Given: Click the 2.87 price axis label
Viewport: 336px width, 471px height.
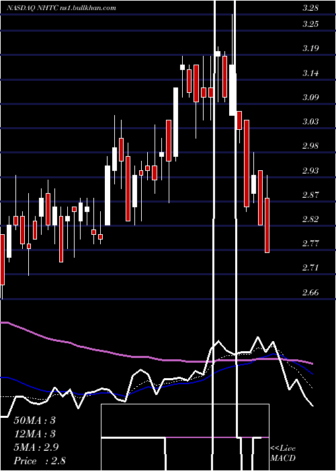Looking at the screenshot, I should pyautogui.click(x=310, y=195).
